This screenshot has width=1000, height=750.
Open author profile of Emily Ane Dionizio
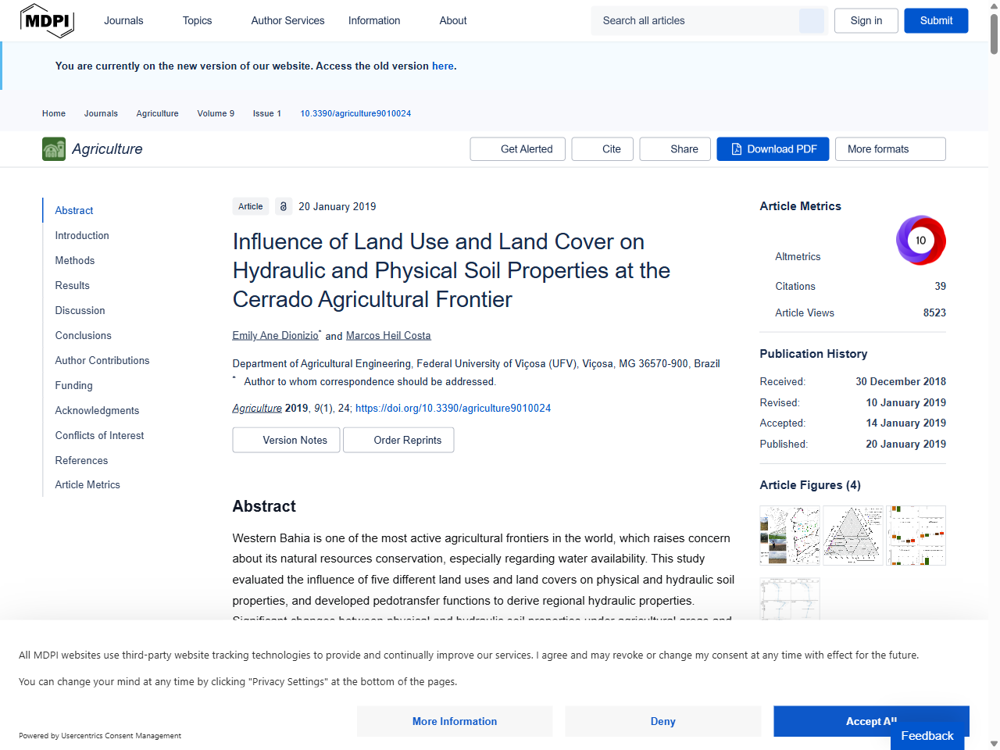tap(275, 335)
